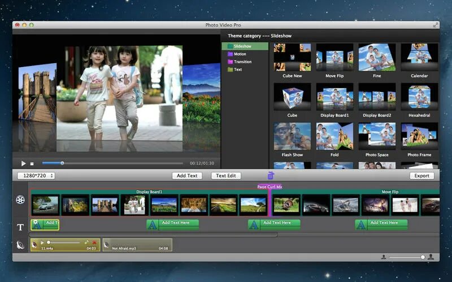Screen dimensions: 452x282
Task: Click the two girls preview image
Action: [119, 93]
